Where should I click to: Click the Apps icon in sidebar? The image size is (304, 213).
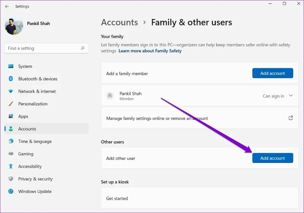[x=11, y=116]
